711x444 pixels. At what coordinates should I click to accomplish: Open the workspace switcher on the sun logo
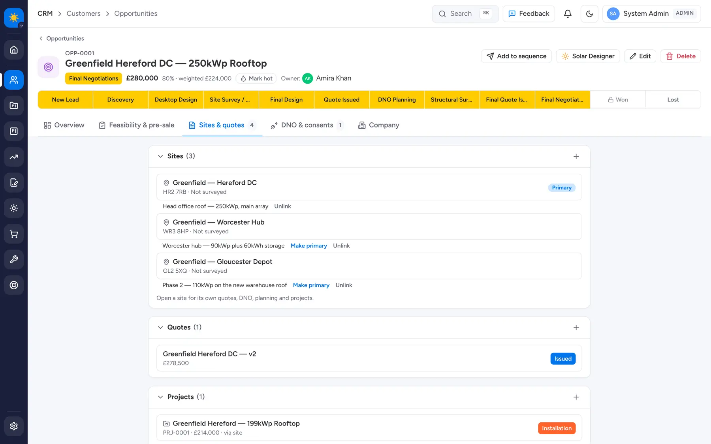click(14, 18)
